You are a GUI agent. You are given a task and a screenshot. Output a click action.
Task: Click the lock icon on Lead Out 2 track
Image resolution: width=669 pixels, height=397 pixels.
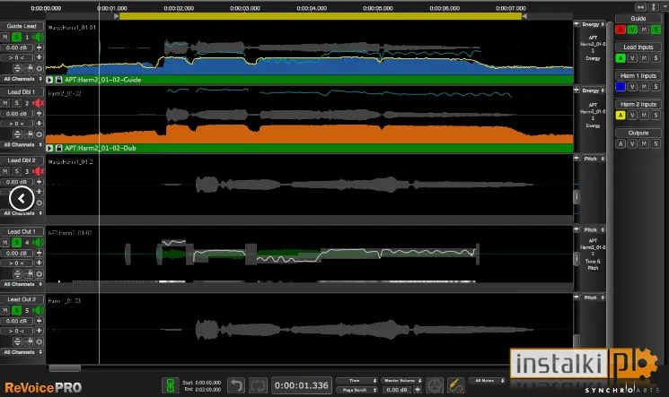click(x=29, y=341)
